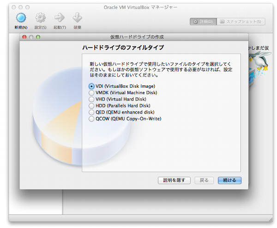Select HDD (Parallels Hard Disk) option
This screenshot has height=228, width=277.
(x=120, y=106)
